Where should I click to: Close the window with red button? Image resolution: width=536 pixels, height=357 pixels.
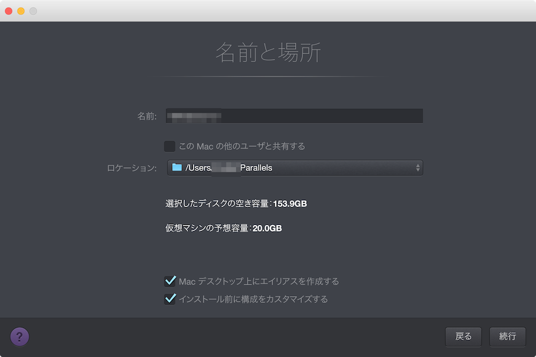[x=9, y=11]
